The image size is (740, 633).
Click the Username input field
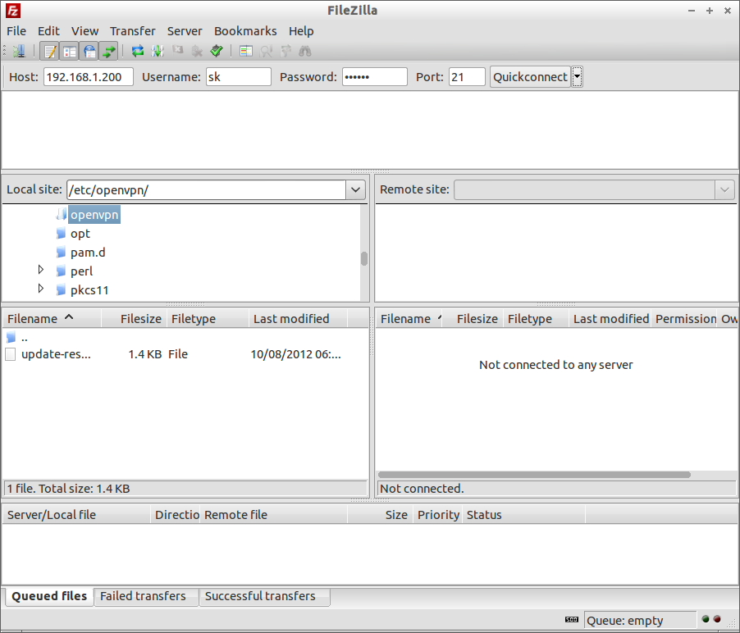tap(239, 76)
